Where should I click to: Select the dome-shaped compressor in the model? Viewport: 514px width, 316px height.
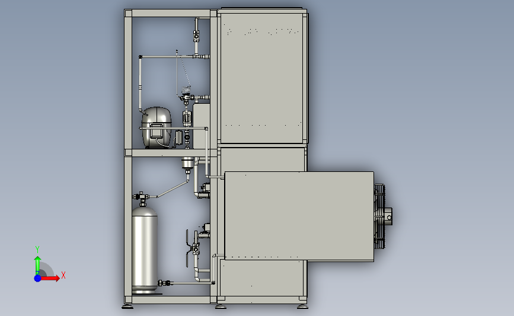pyautogui.click(x=157, y=127)
